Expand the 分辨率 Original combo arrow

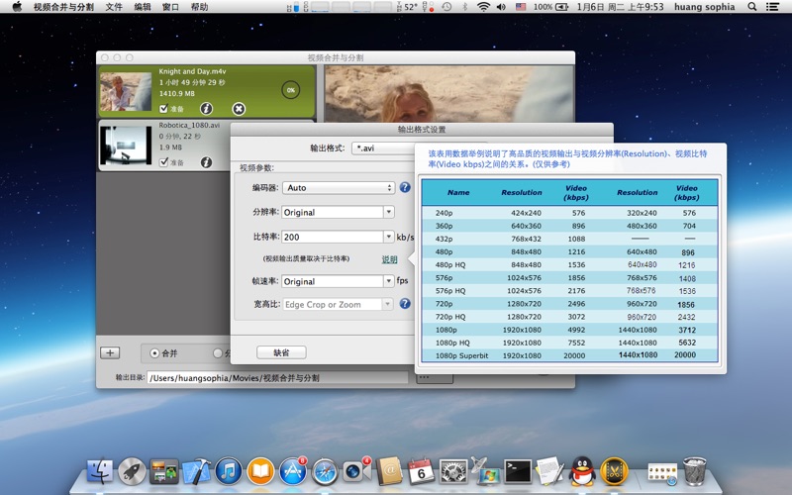pos(389,212)
